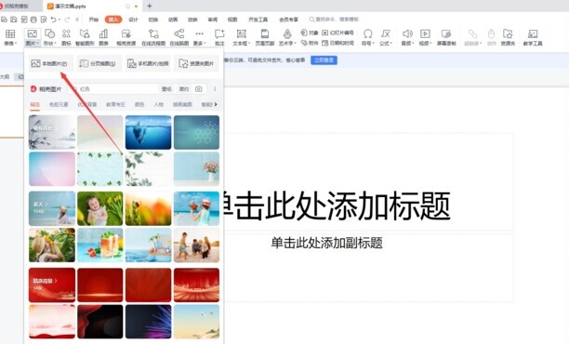Choose 分页插图 paged insert pictures
The image size is (569, 344).
coord(99,63)
